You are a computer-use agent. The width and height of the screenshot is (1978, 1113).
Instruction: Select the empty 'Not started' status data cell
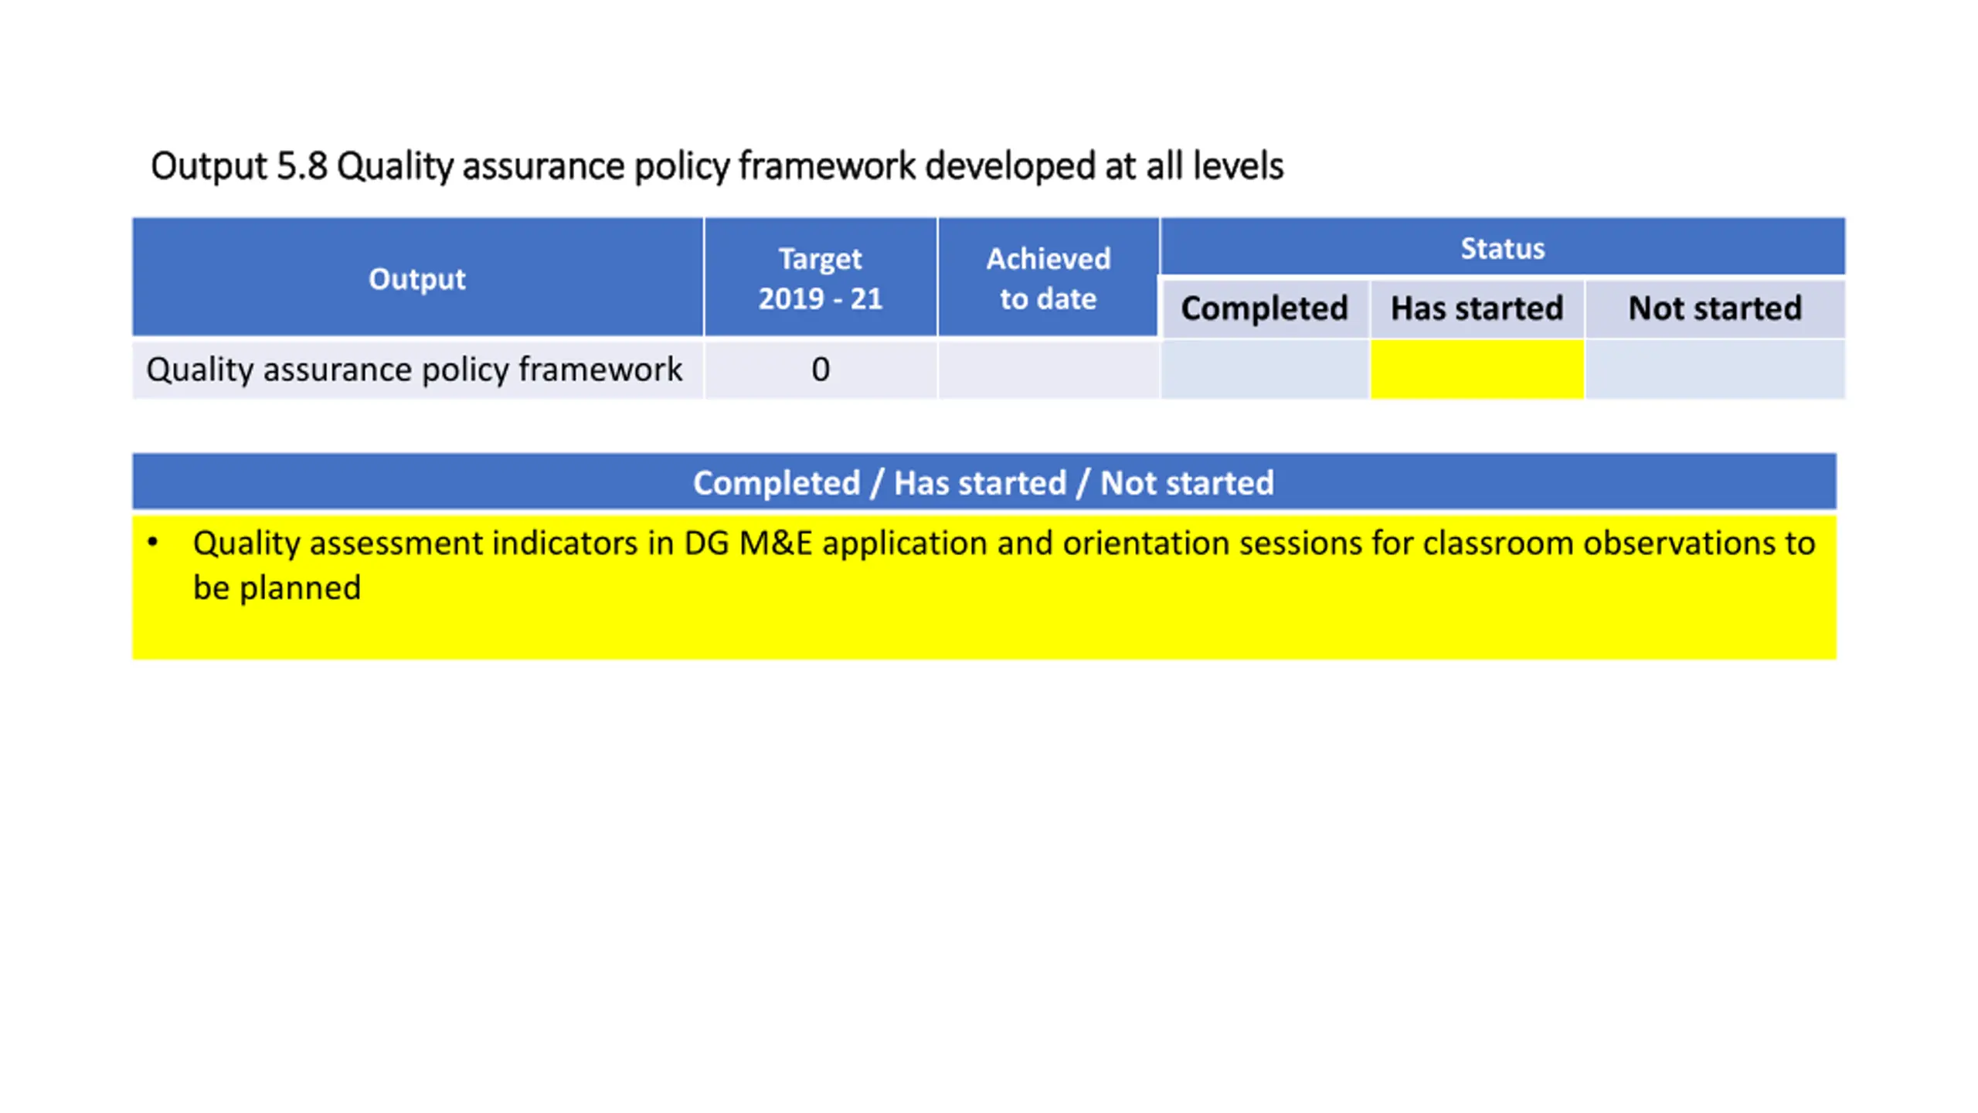coord(1715,369)
